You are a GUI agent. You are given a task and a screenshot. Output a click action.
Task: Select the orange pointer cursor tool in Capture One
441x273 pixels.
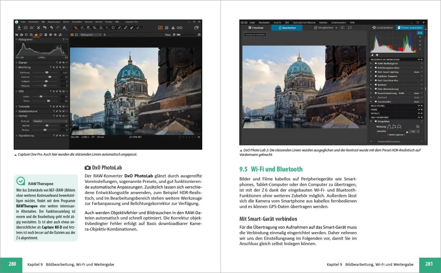(76, 28)
